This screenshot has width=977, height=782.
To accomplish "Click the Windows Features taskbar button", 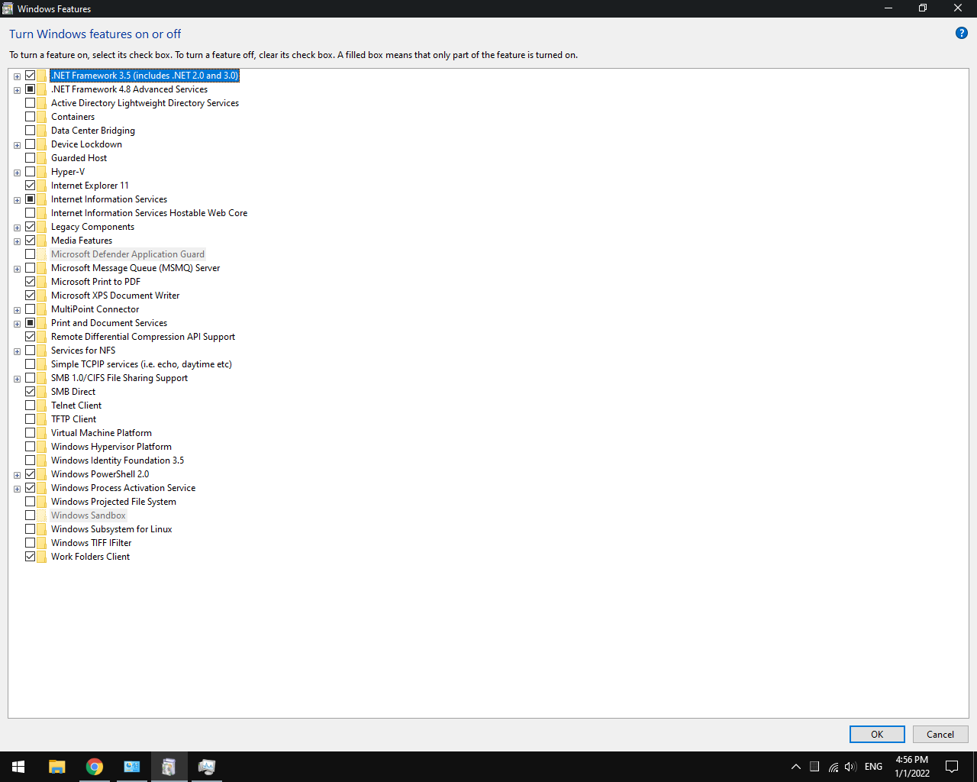I will pos(169,767).
